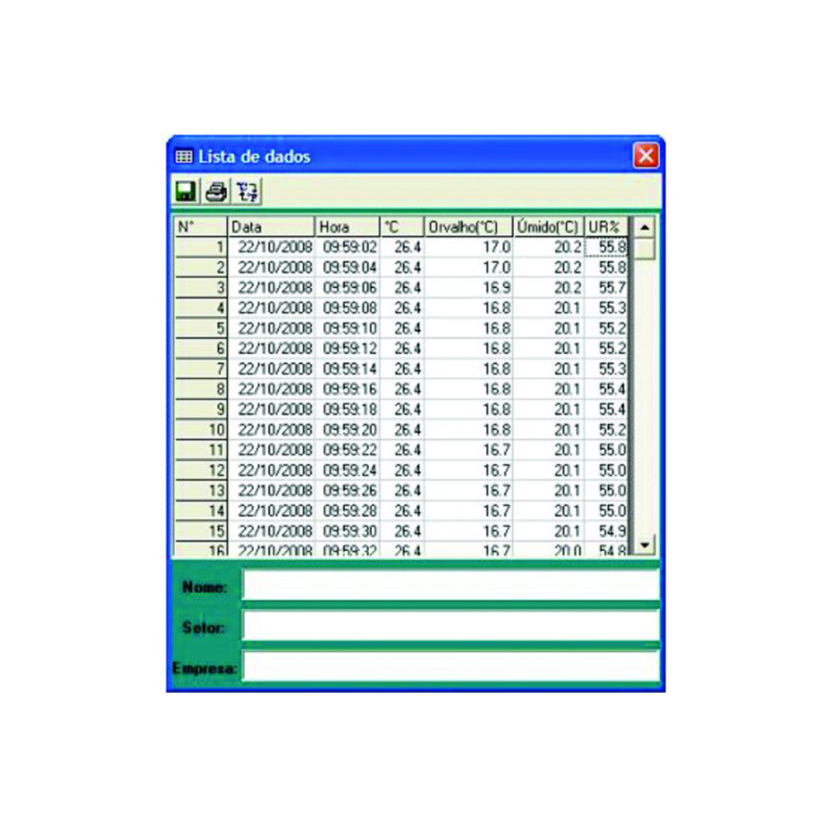
Task: Click the table icon in the title bar
Action: pos(184,156)
